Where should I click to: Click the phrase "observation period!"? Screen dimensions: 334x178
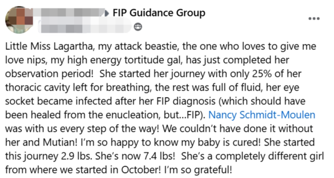(x=49, y=74)
